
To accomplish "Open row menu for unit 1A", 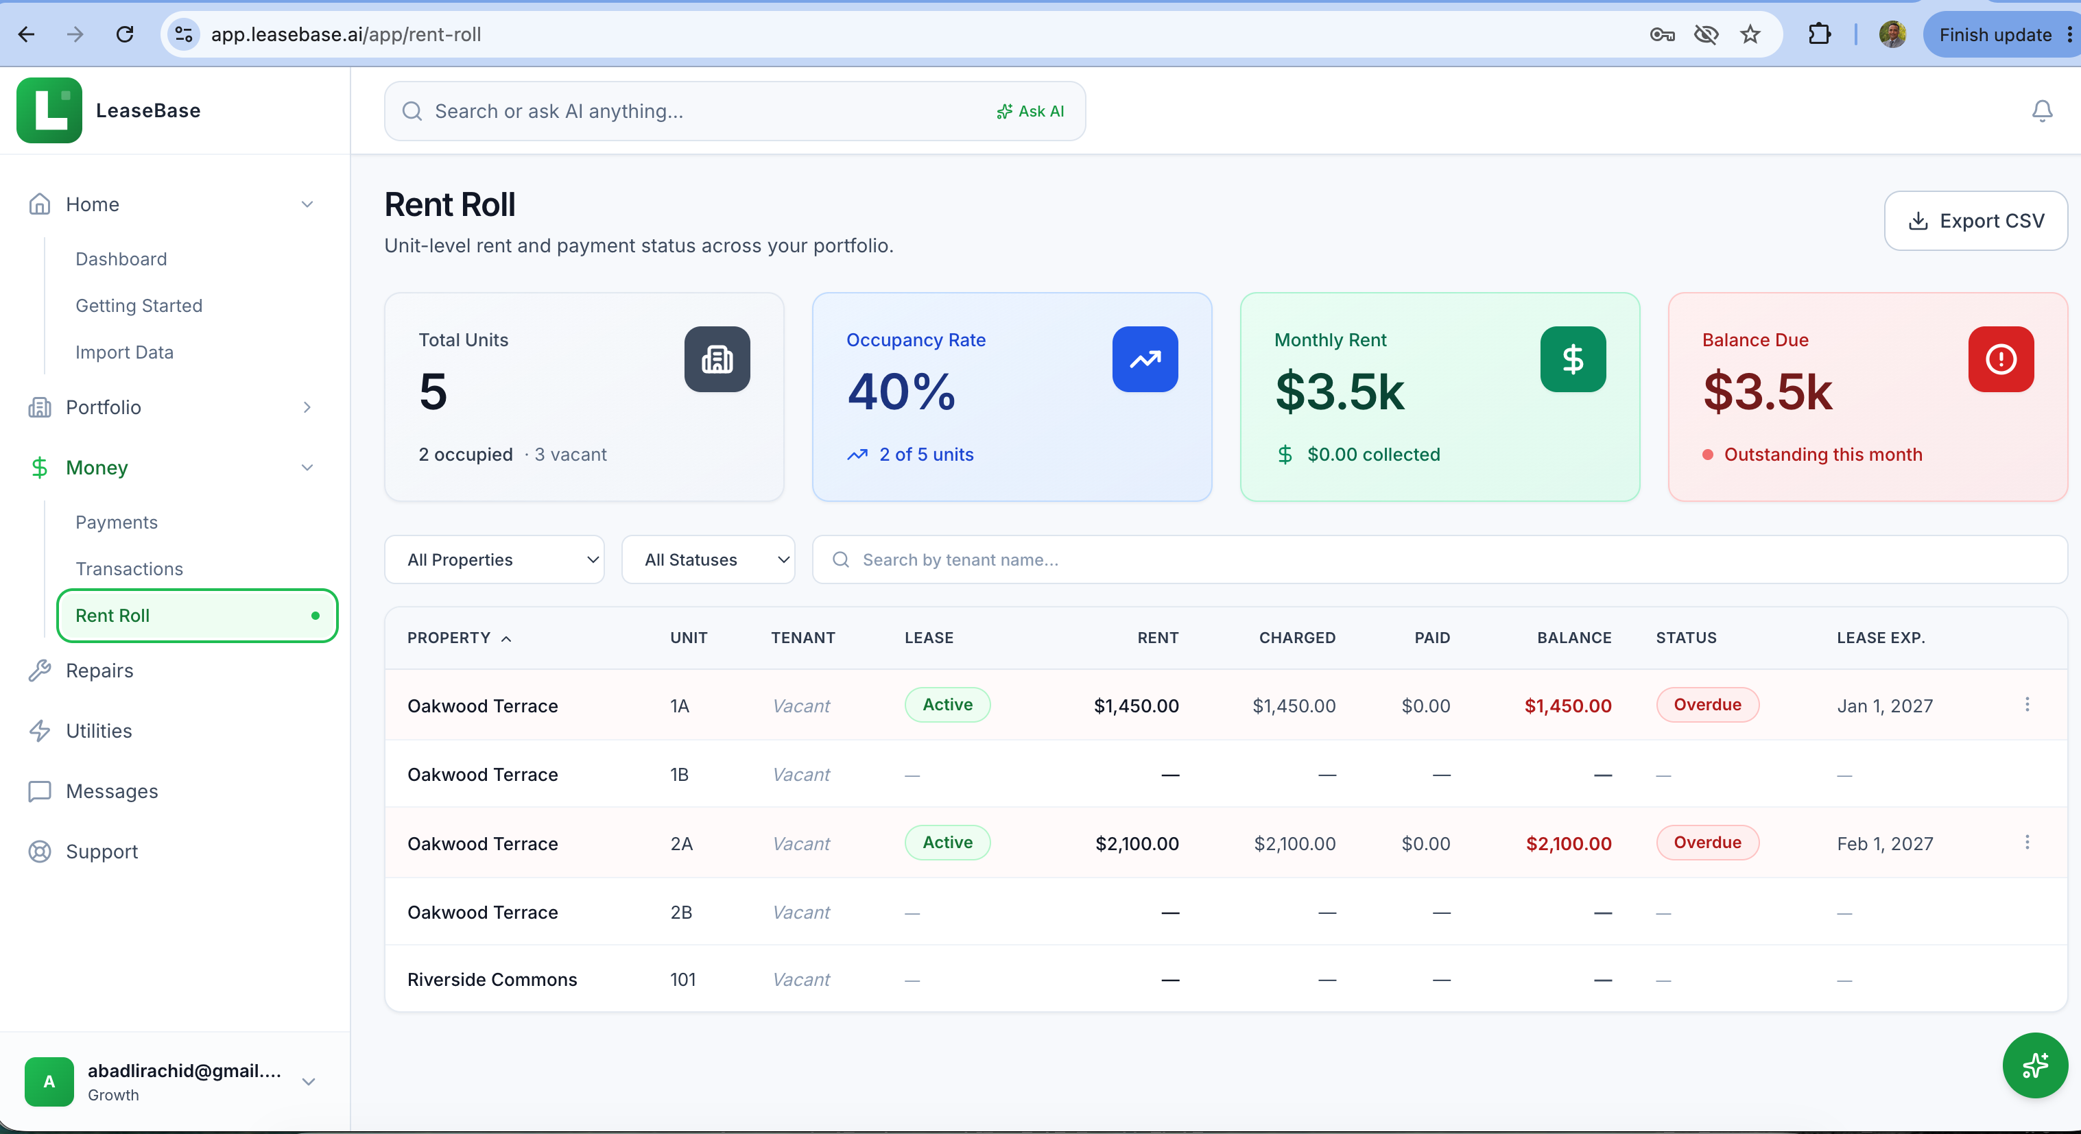I will pyautogui.click(x=2027, y=704).
